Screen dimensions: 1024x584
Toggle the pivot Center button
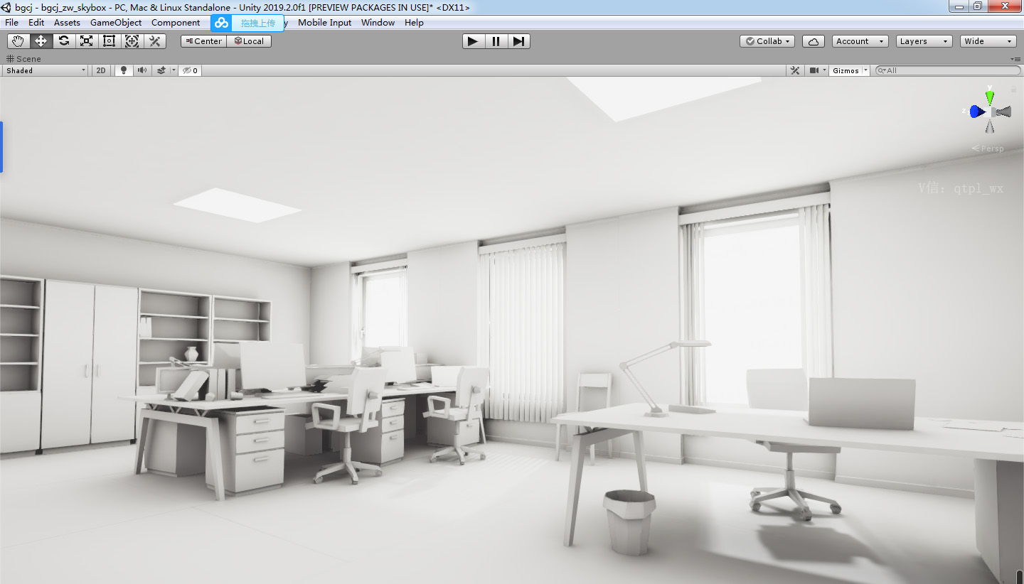coord(203,41)
